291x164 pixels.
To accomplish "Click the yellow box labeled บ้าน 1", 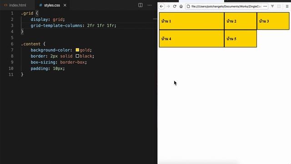I will [191, 21].
